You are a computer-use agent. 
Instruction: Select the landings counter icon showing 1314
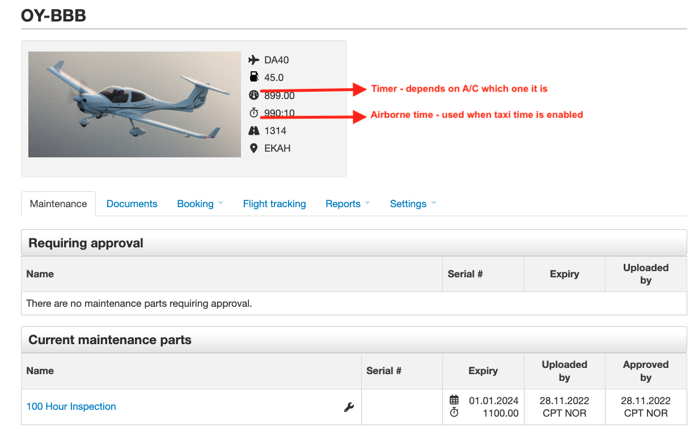(253, 130)
